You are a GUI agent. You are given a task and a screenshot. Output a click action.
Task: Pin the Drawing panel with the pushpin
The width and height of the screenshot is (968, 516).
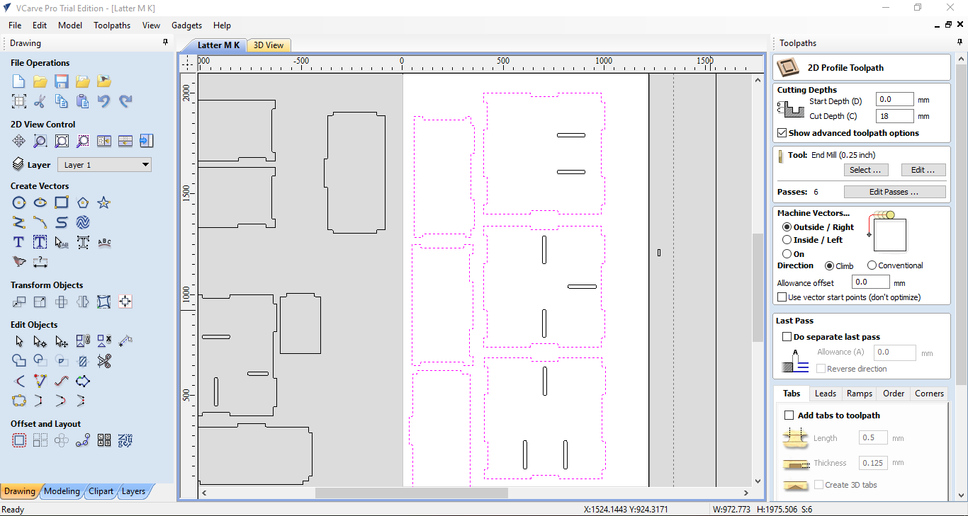[166, 43]
